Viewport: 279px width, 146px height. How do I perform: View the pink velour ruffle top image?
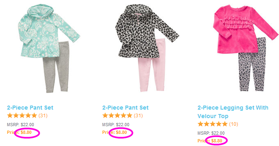coord(246,29)
